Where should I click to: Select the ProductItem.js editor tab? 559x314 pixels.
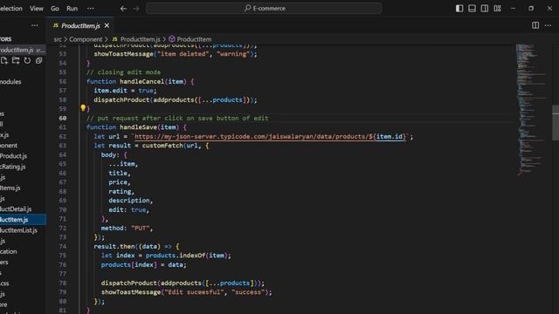[80, 25]
